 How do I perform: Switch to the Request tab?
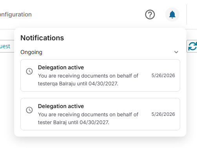pyautogui.click(x=5, y=46)
